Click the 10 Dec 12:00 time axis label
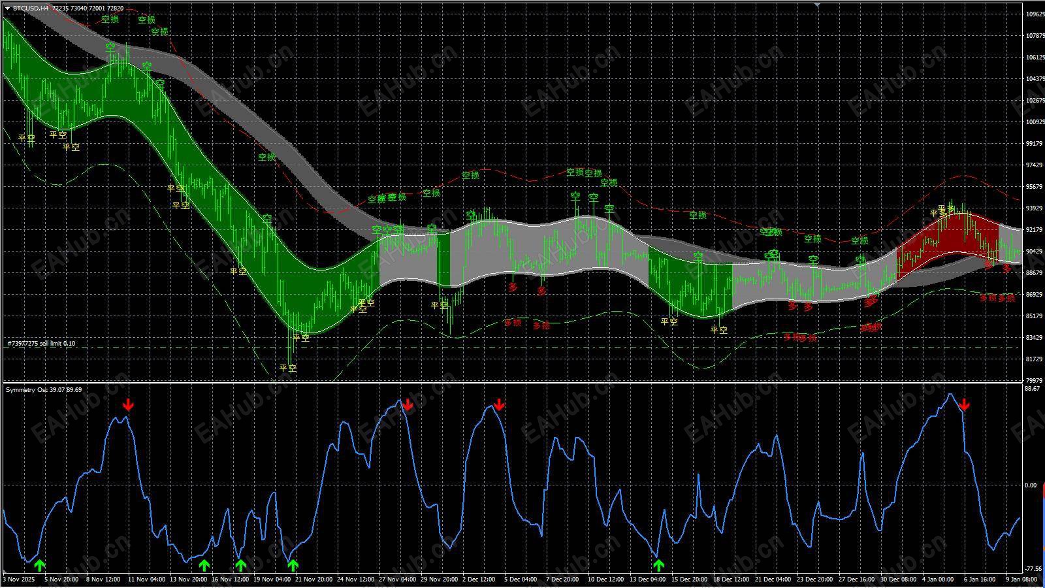The width and height of the screenshot is (1045, 588). click(606, 580)
